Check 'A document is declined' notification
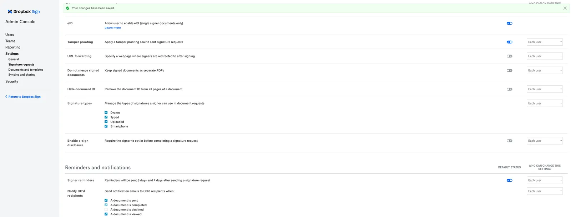Viewport: 571px width, 217px height. coord(106,210)
